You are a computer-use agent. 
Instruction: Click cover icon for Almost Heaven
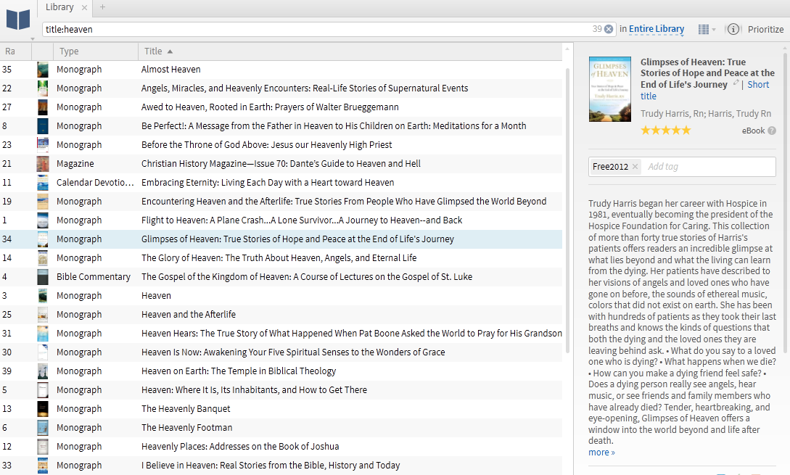tap(43, 70)
